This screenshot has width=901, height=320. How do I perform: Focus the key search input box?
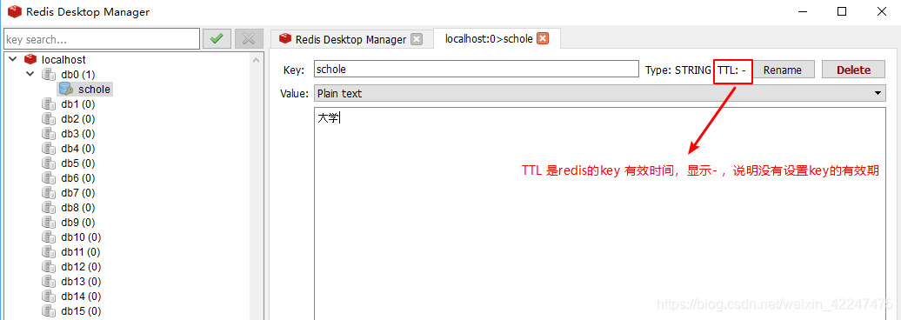click(x=101, y=39)
